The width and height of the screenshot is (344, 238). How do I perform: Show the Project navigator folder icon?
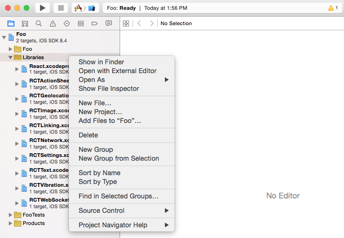[11, 23]
